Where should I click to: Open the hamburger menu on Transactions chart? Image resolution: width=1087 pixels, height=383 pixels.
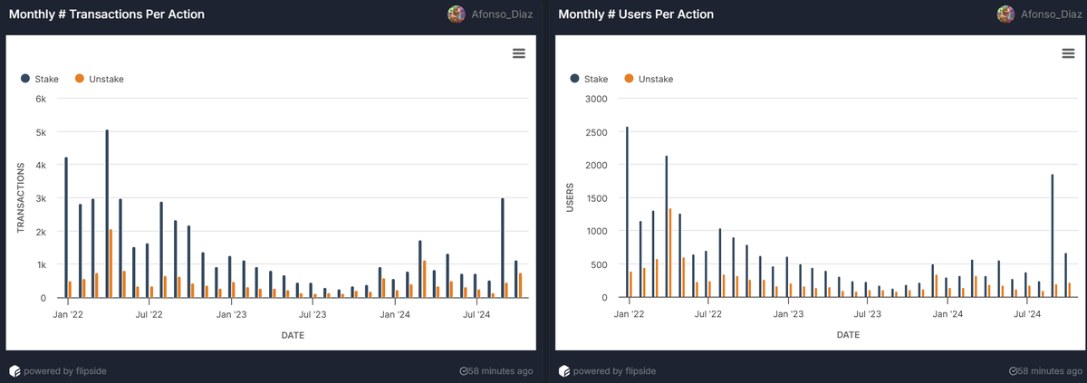519,53
